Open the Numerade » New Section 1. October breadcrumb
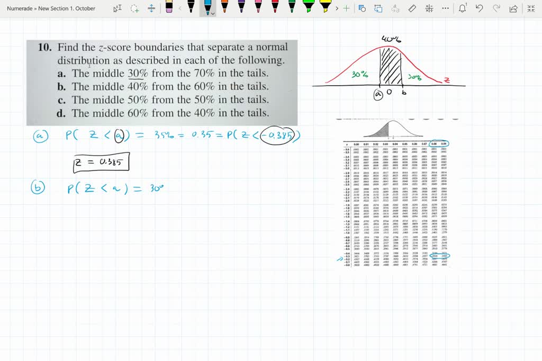Image resolution: width=542 pixels, height=361 pixels. point(51,8)
